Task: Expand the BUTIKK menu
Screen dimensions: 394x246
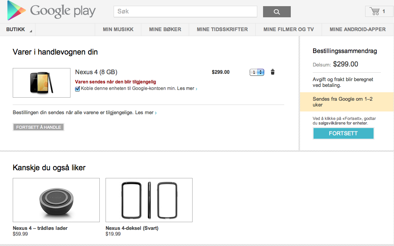Action: [18, 29]
